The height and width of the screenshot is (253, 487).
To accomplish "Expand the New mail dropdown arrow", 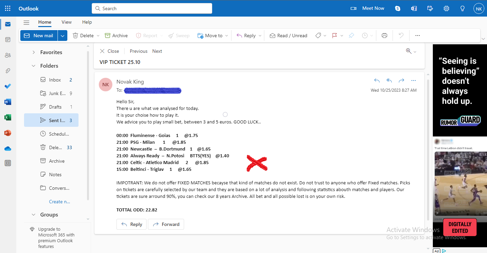I will point(63,36).
